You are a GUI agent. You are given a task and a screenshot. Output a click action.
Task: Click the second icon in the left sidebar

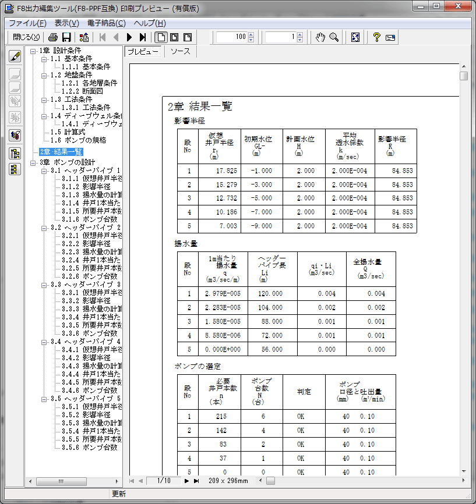(15, 74)
